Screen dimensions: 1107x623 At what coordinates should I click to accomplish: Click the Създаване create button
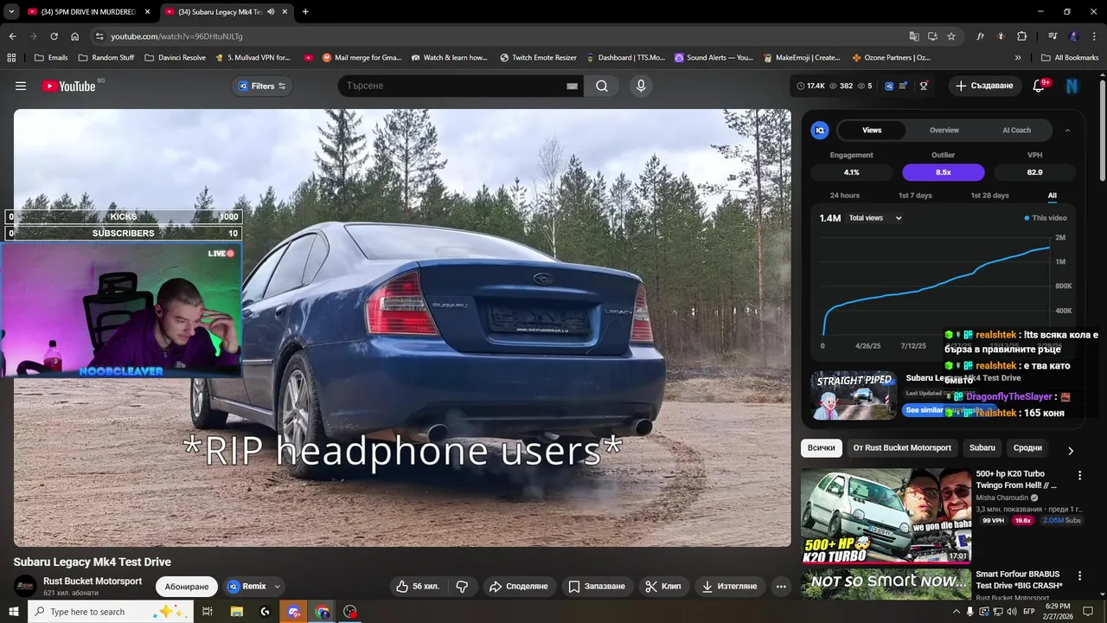[x=985, y=86]
